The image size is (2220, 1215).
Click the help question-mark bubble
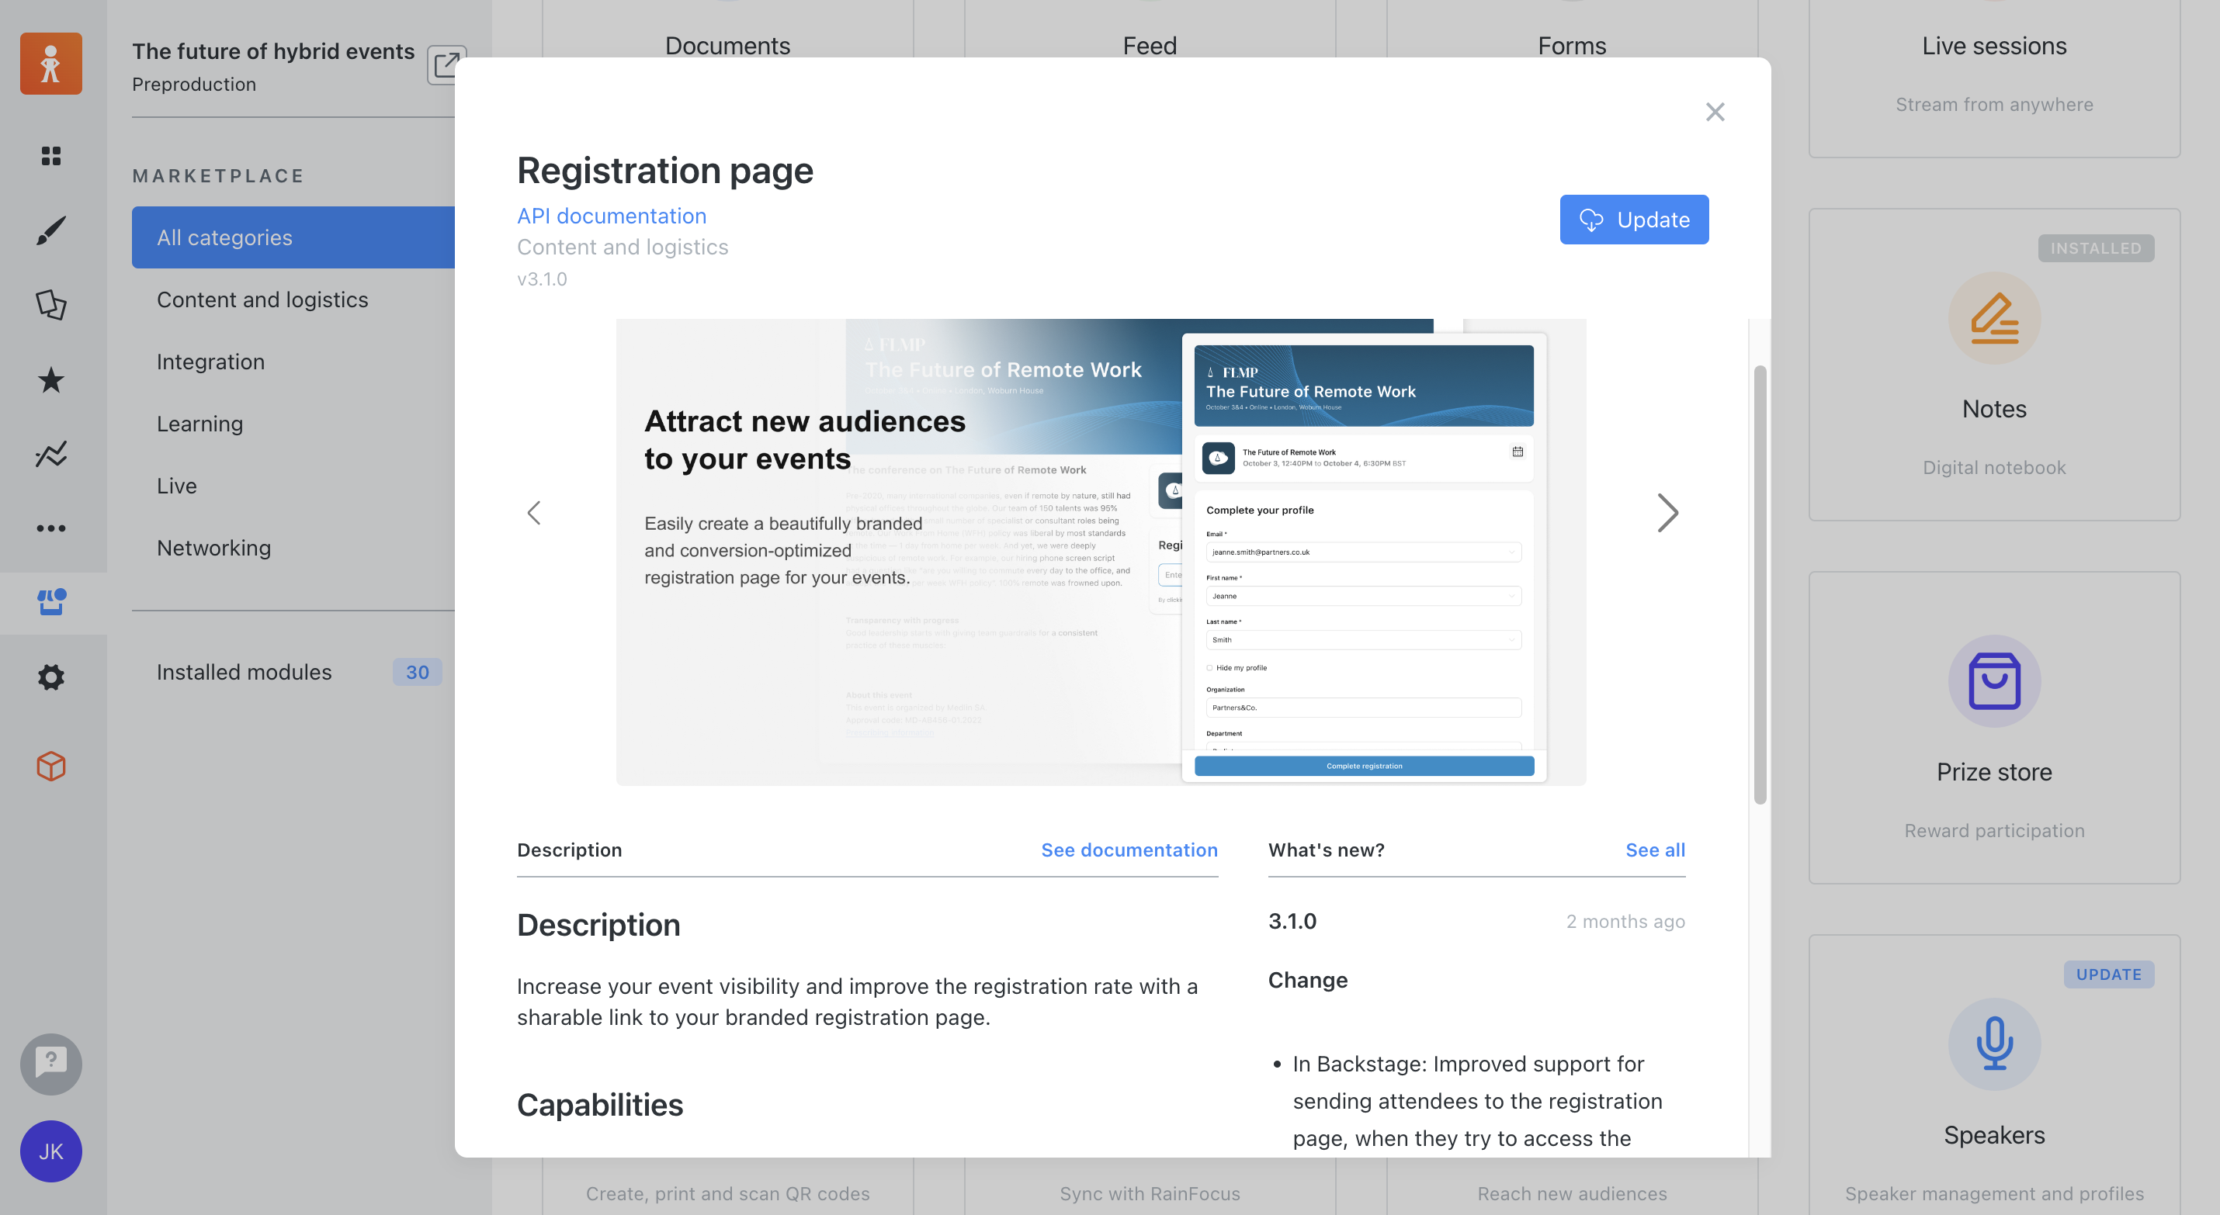51,1064
